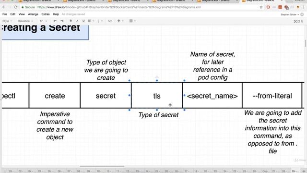Open the View menu
Image resolution: width=307 pixels, height=173 pixels.
[22, 14]
